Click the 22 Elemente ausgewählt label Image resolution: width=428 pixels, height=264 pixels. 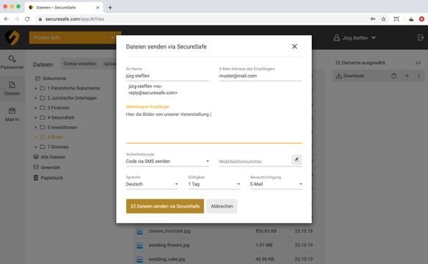tap(360, 63)
